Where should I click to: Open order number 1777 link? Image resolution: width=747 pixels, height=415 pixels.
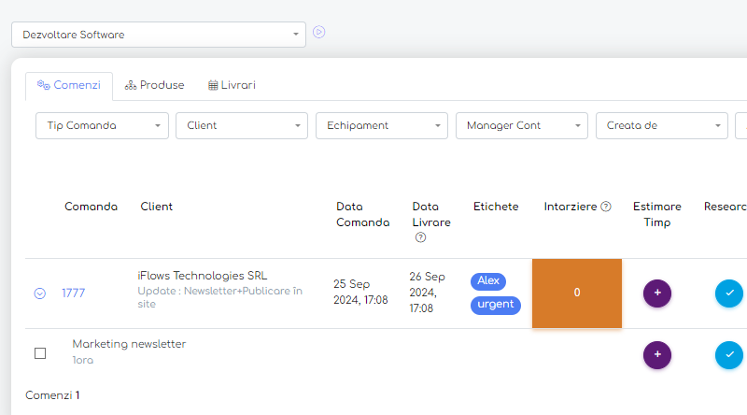pyautogui.click(x=73, y=293)
